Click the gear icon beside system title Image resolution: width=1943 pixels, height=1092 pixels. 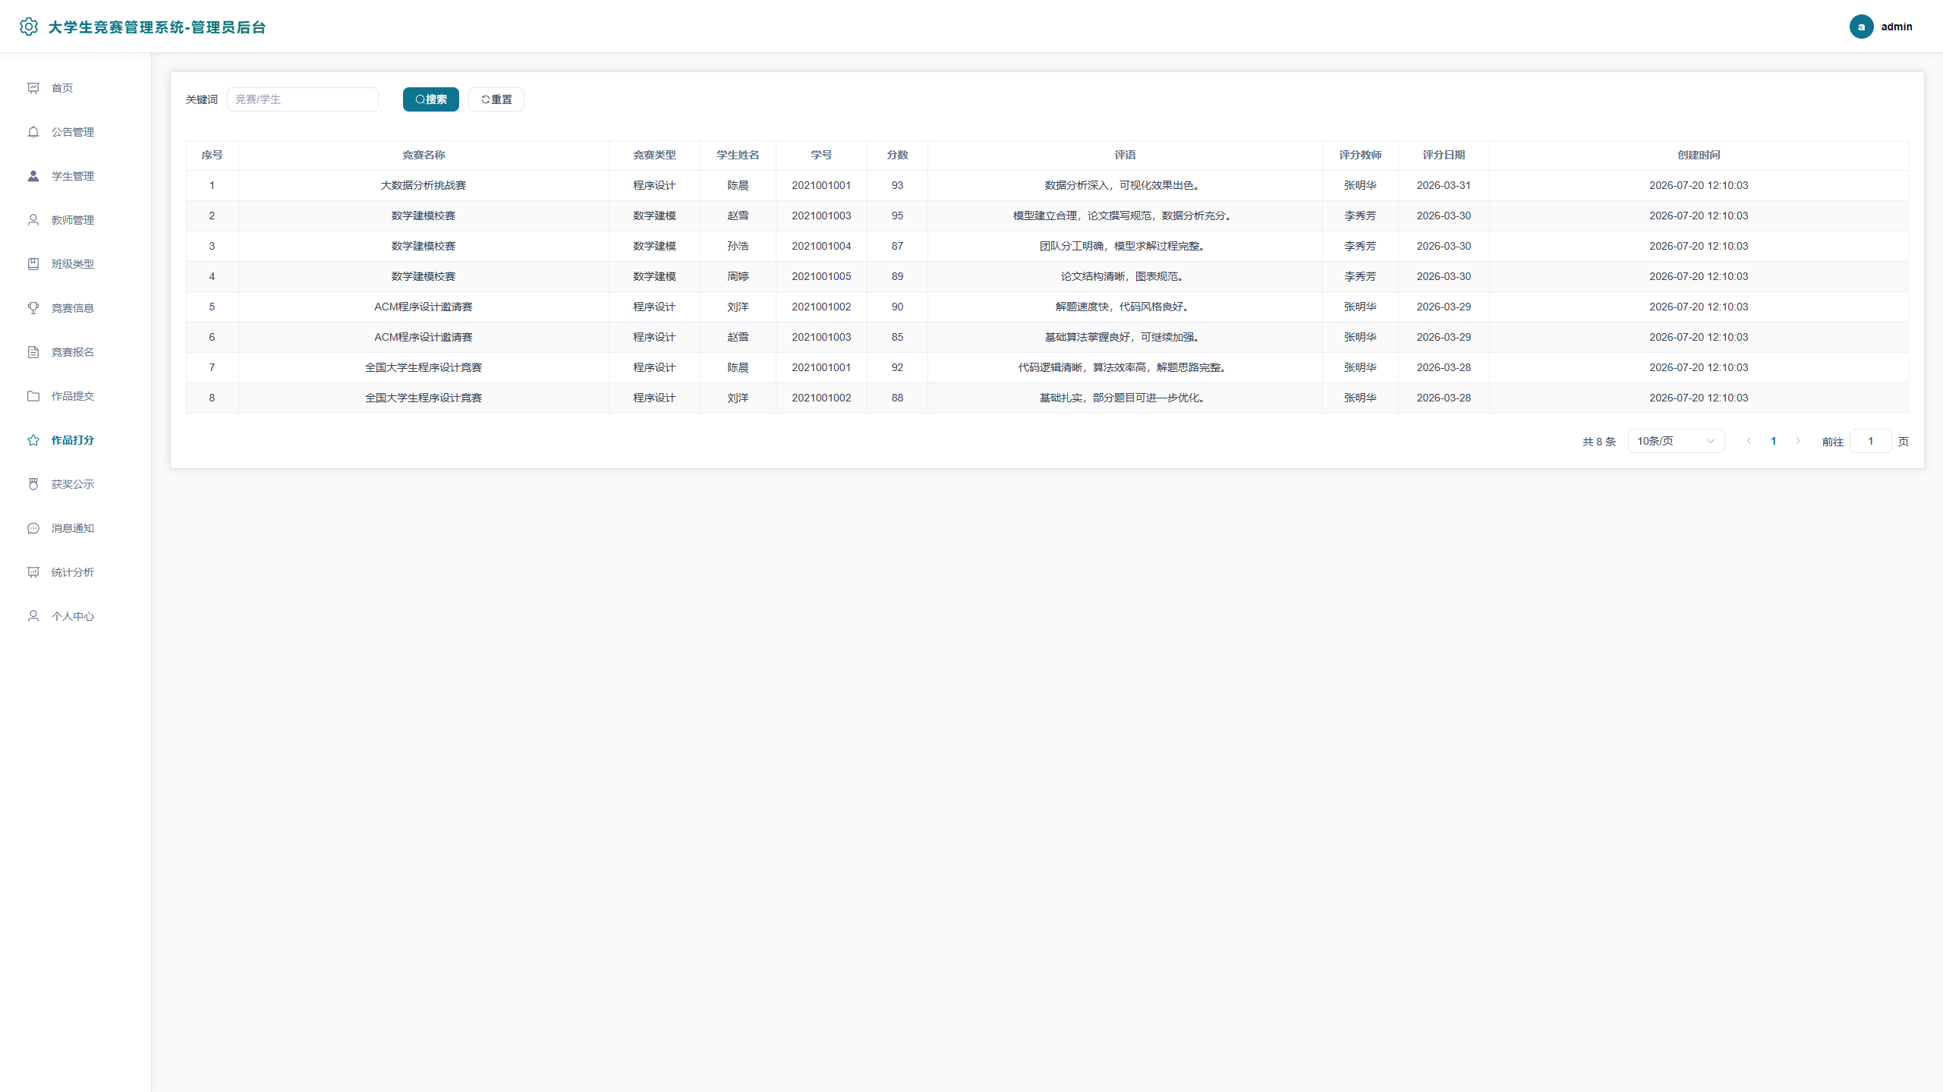tap(29, 27)
